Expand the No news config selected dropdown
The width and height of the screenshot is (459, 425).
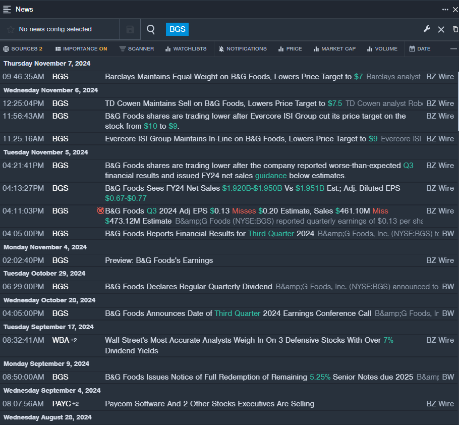[55, 29]
